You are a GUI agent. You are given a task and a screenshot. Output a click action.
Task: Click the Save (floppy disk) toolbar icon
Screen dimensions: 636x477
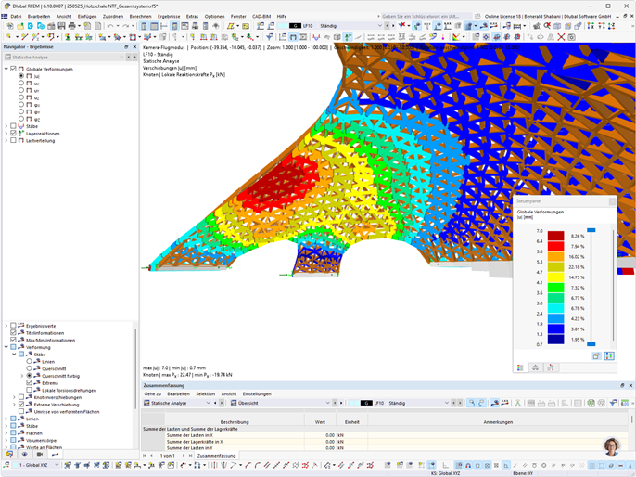pos(61,26)
